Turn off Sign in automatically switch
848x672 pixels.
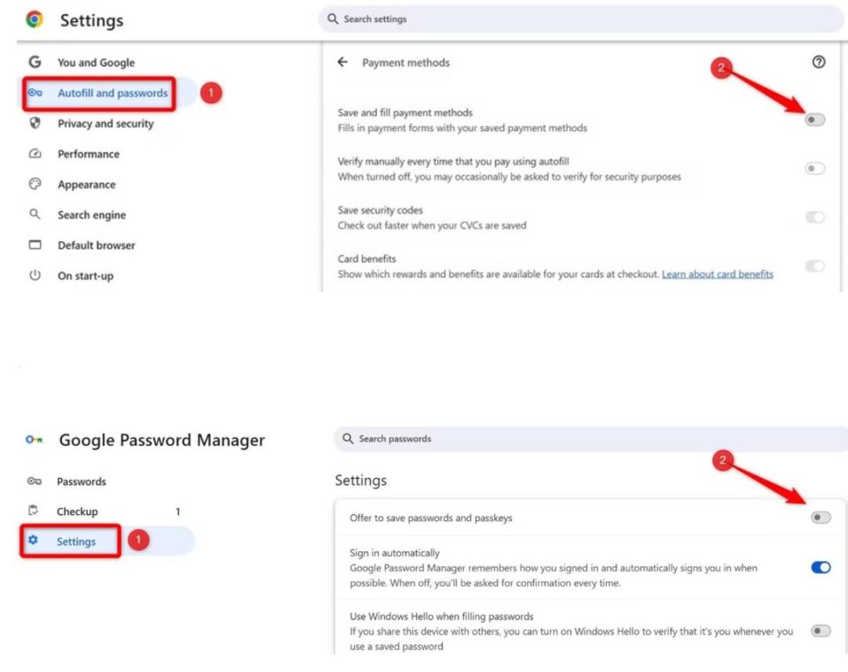coord(821,567)
